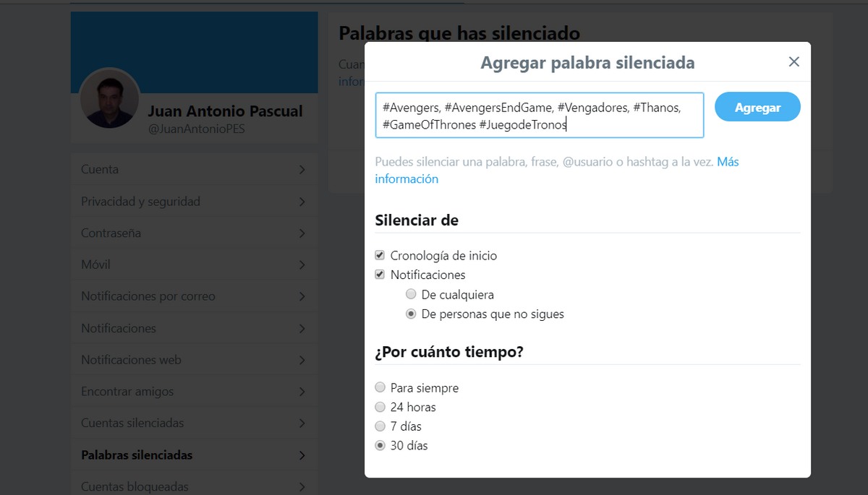Open Privacidad y seguridad settings
This screenshot has width=868, height=495.
194,201
